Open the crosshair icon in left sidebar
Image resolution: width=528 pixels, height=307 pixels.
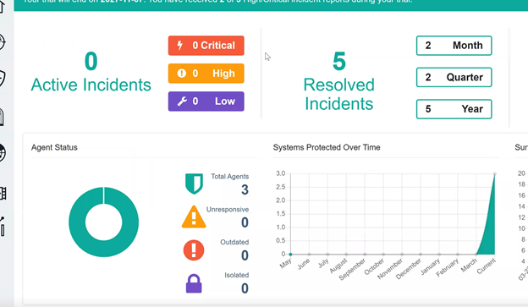click(2, 42)
